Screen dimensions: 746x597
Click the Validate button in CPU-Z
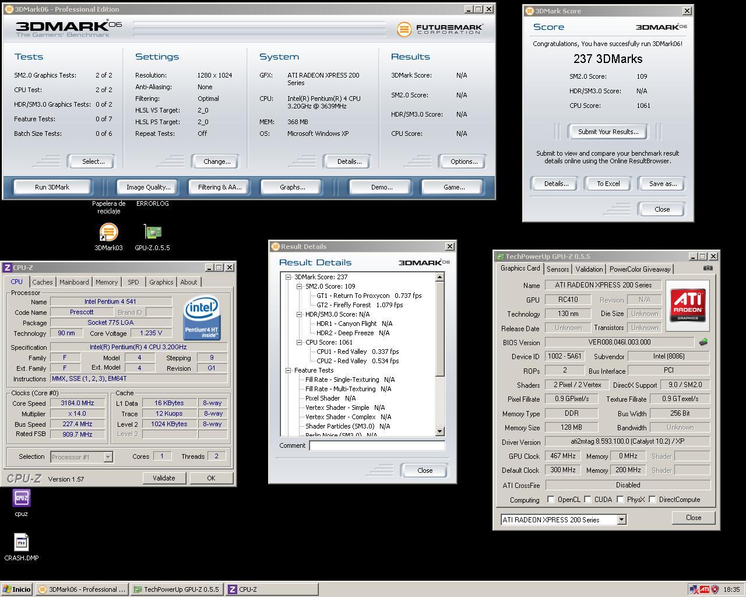click(164, 478)
